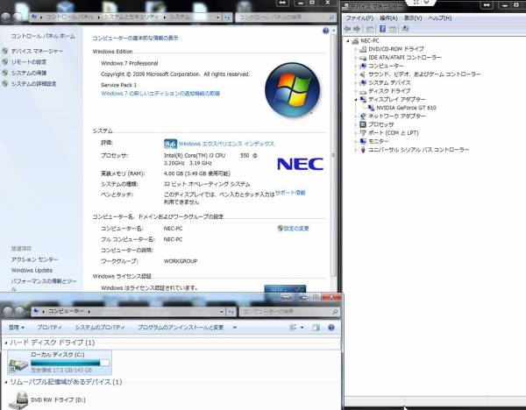This screenshot has height=410, width=526.
Task: Expand Sound, video and game controllers node
Action: coord(356,74)
